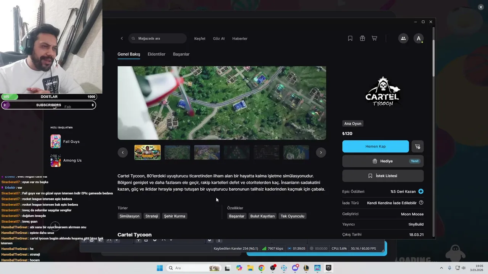The image size is (488, 274).
Task: Switch to OBS Studio on the taskbar
Action: click(x=273, y=268)
